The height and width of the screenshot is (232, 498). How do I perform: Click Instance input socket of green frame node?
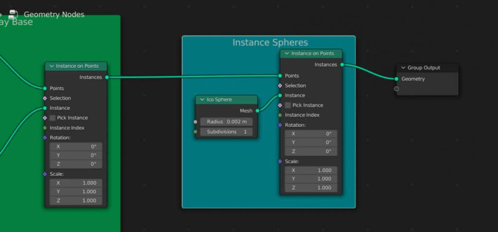(x=45, y=108)
